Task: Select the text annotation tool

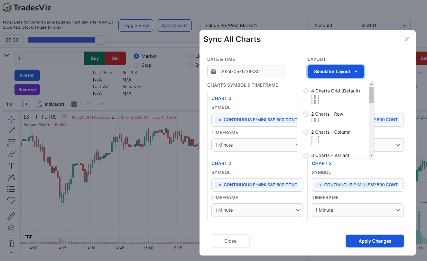Action: click(11, 166)
